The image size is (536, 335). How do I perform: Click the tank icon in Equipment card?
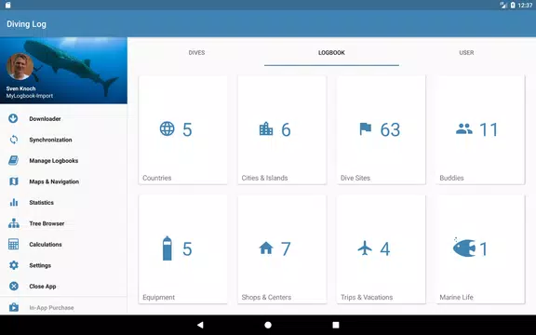167,248
